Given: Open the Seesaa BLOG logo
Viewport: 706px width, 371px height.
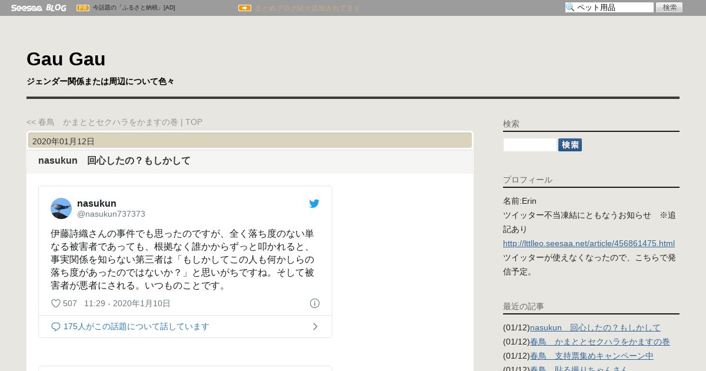Looking at the screenshot, I should 38,8.
